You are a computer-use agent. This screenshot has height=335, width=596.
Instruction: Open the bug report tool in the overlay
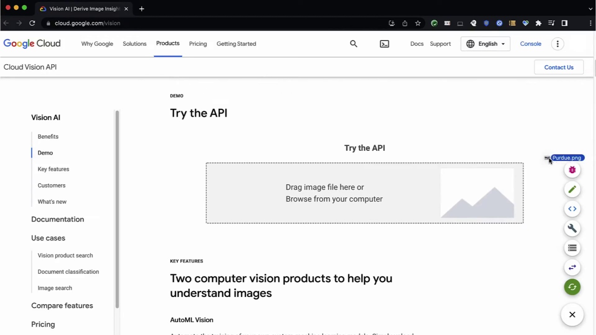[572, 170]
